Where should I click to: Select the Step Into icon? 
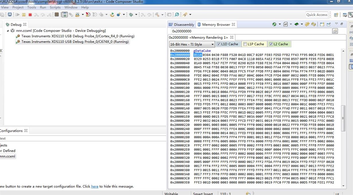click(x=36, y=15)
